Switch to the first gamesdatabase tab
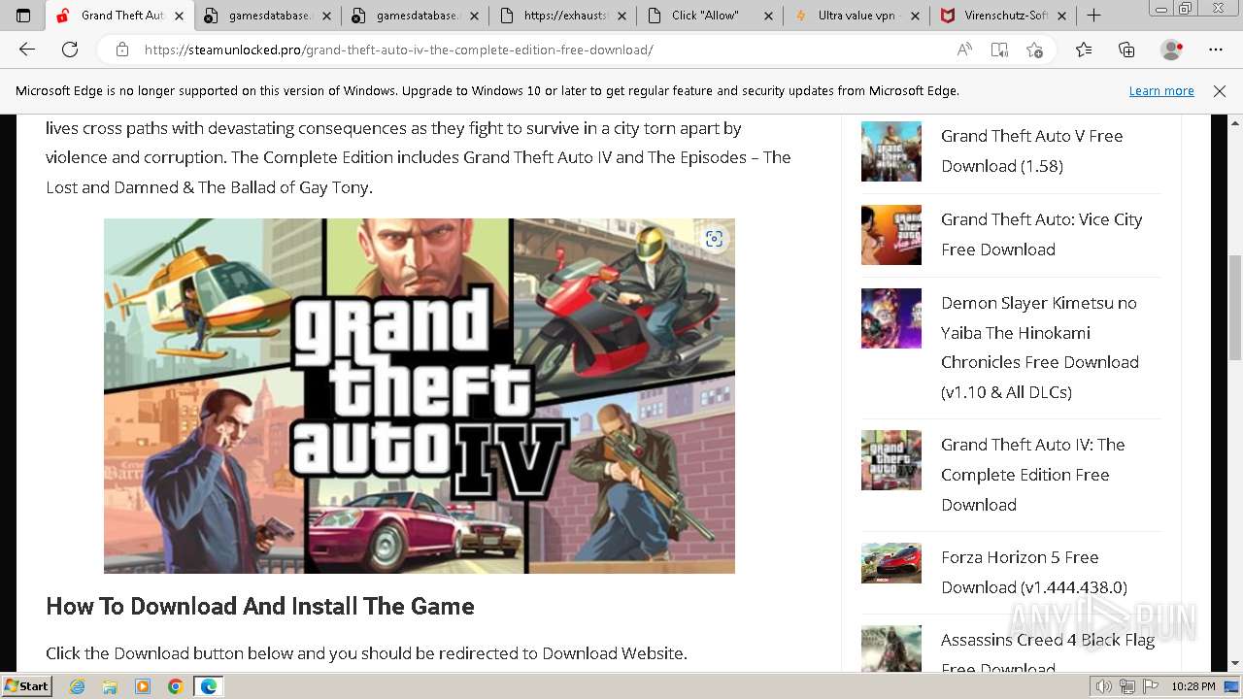This screenshot has height=699, width=1243. pos(267,16)
